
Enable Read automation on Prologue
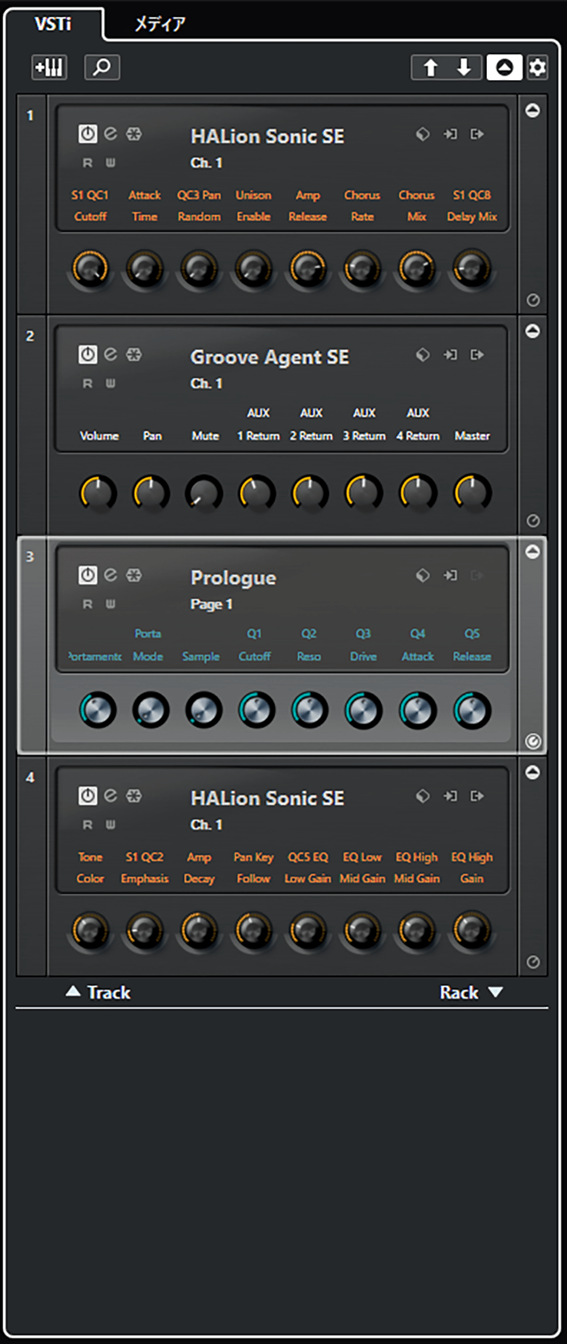click(x=88, y=605)
